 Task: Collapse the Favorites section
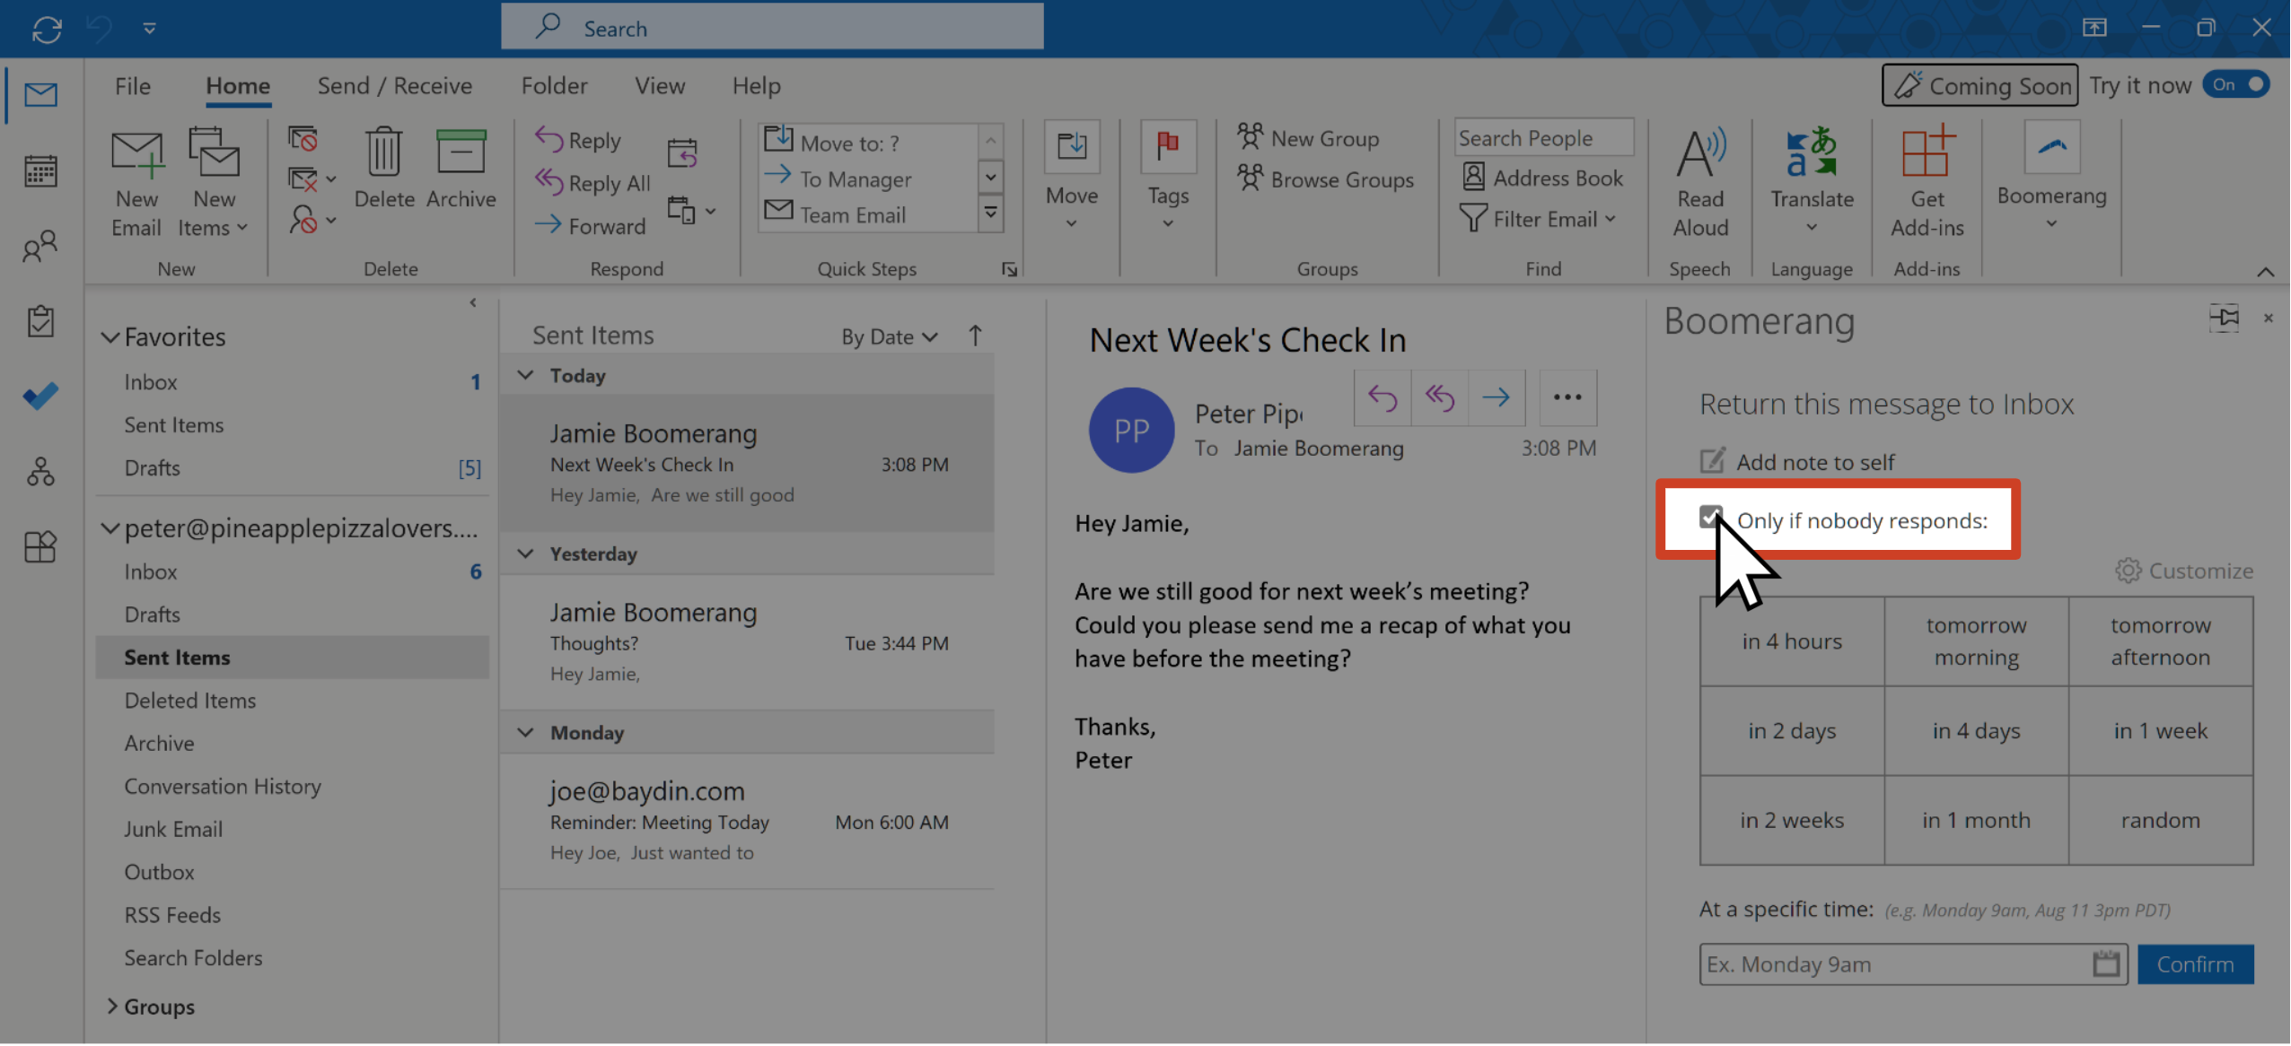click(110, 337)
